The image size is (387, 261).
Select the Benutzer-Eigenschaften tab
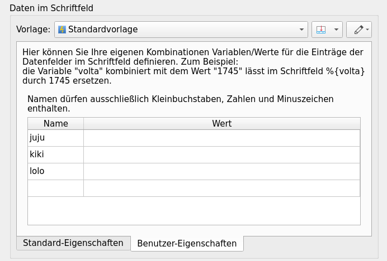coord(187,244)
